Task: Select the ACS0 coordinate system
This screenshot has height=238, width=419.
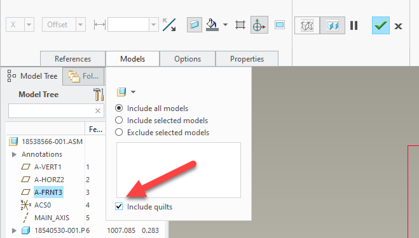Action: point(43,205)
